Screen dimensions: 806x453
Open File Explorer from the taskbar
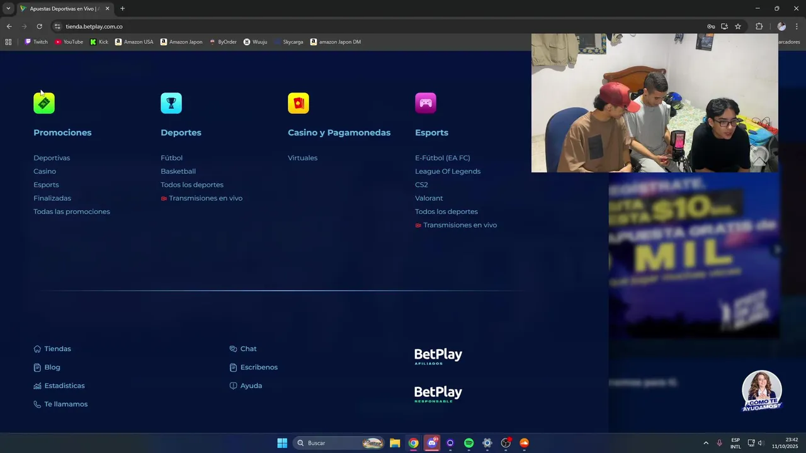pyautogui.click(x=395, y=443)
